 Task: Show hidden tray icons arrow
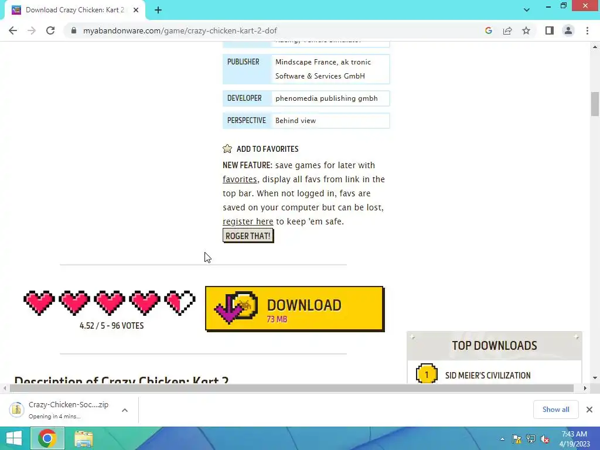click(x=502, y=439)
